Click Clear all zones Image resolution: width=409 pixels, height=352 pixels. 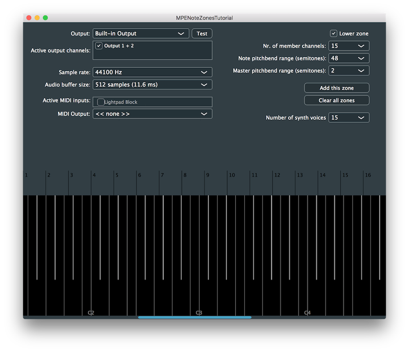click(336, 100)
